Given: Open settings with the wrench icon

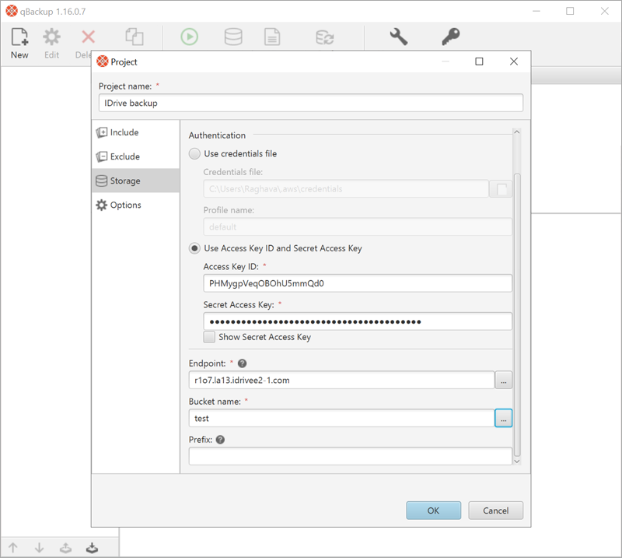Looking at the screenshot, I should pyautogui.click(x=399, y=37).
